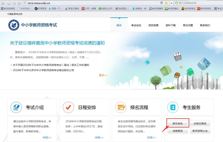Click the 成绩查询 button
Screen dimensions: 223x142
[178, 131]
